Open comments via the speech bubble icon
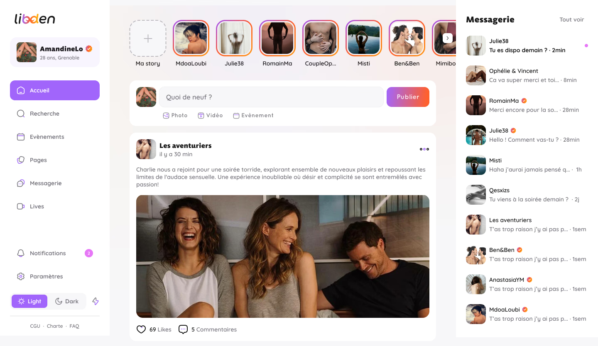 pyautogui.click(x=183, y=329)
